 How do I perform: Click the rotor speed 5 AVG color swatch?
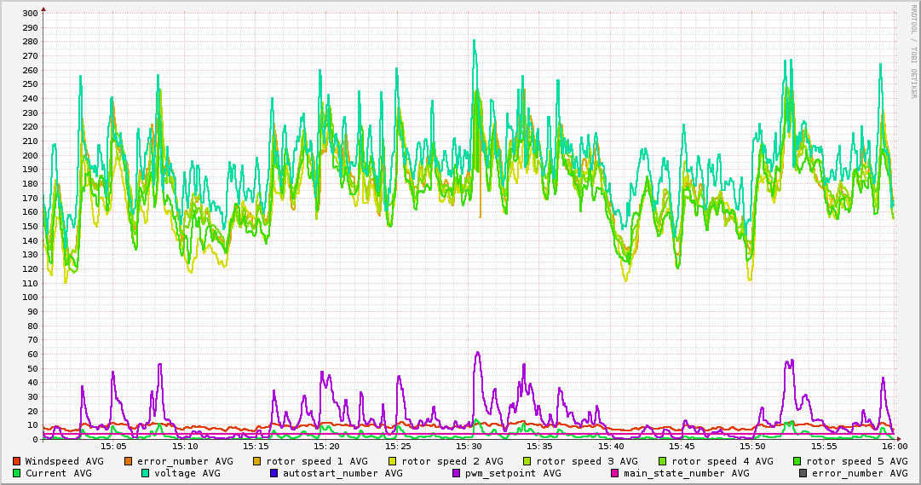tap(797, 461)
